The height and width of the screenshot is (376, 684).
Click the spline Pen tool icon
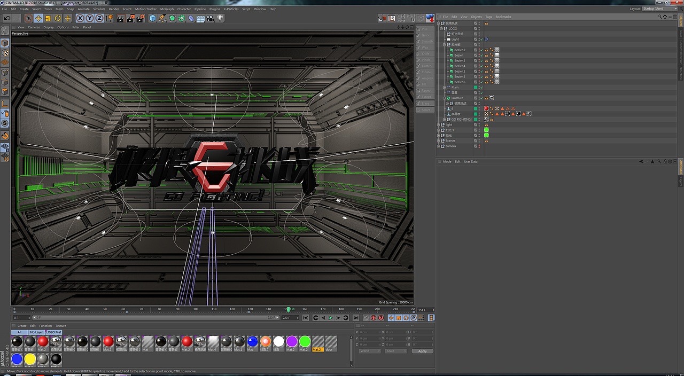tap(162, 18)
